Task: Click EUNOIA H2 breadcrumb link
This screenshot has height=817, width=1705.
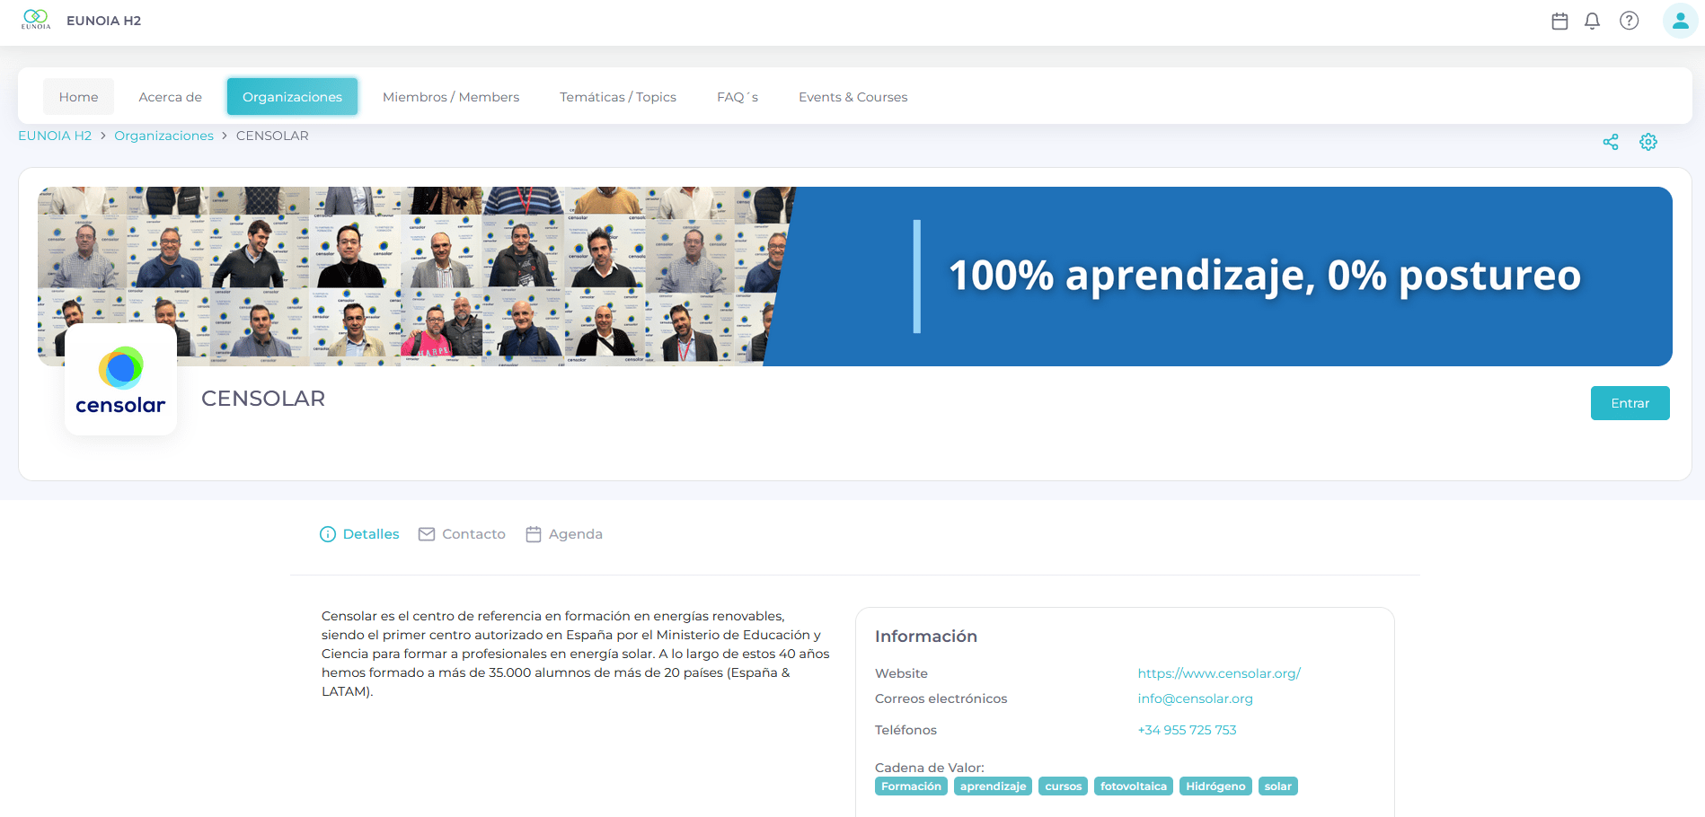Action: pyautogui.click(x=55, y=136)
